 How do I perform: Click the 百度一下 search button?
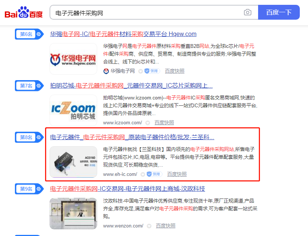pyautogui.click(x=279, y=12)
